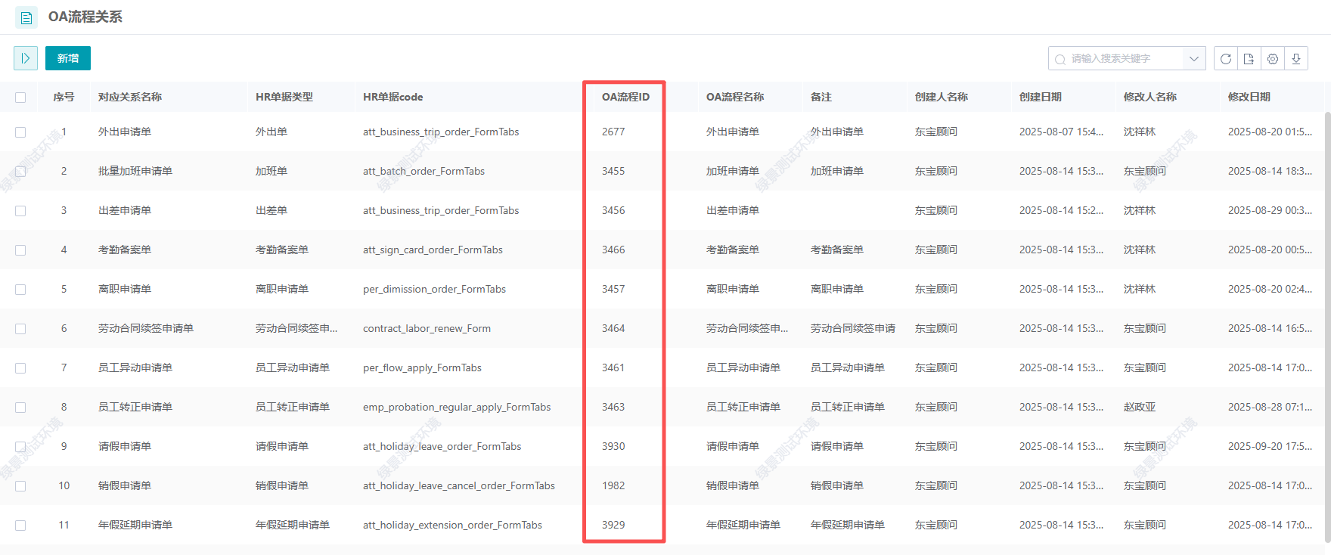Screen dimensions: 1331x555
Task: Focus the 请输入搜索关键字 search field
Action: point(1123,59)
